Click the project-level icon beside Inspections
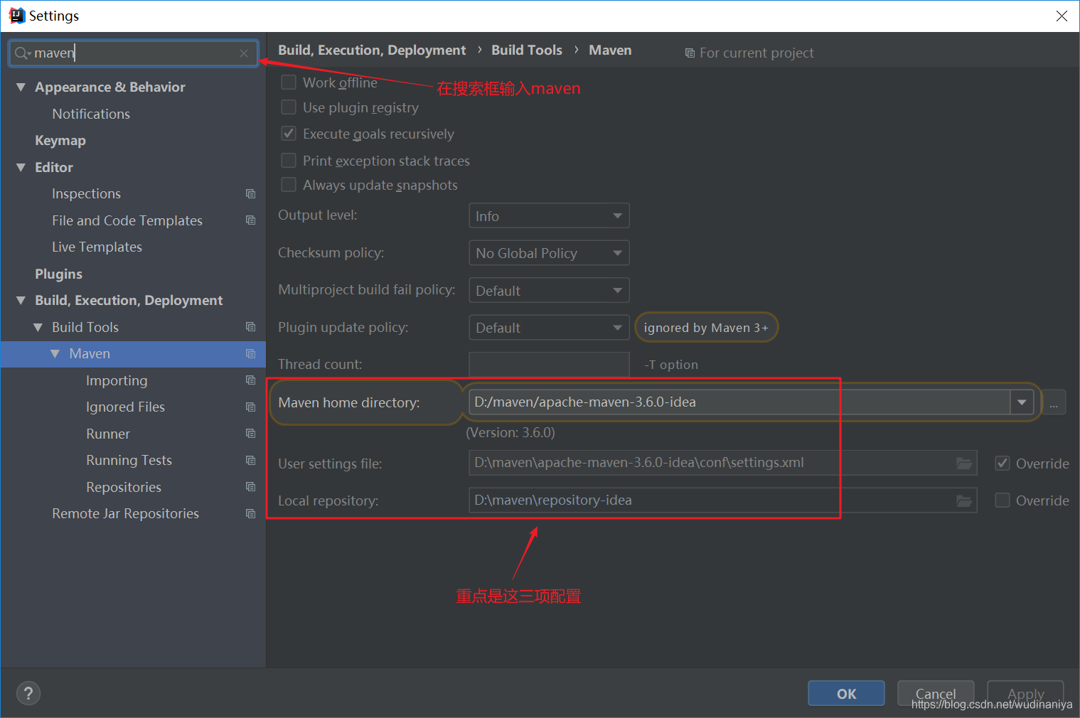Image resolution: width=1080 pixels, height=718 pixels. tap(250, 194)
